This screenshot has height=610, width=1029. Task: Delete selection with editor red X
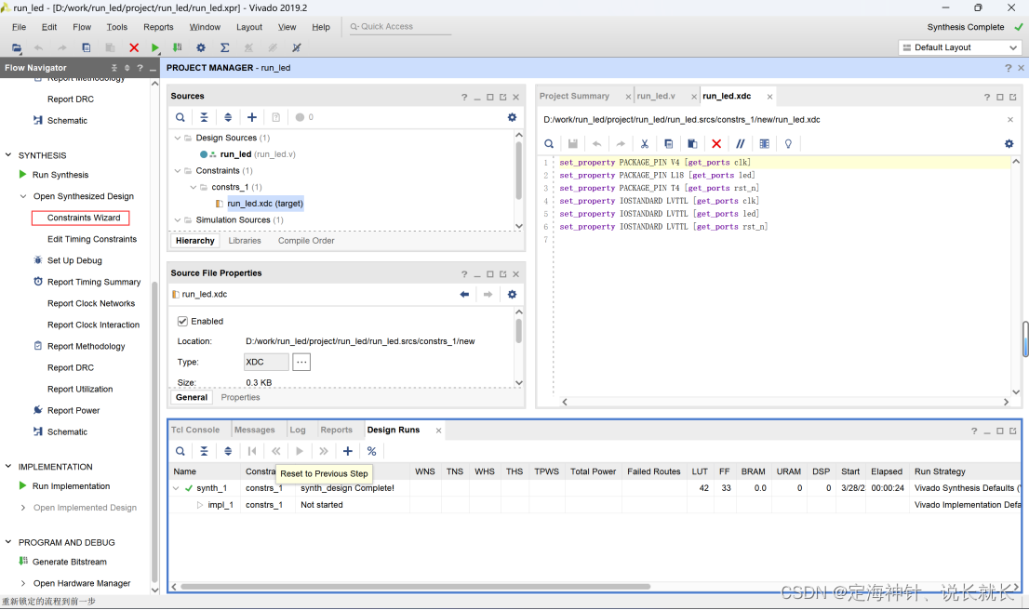click(x=716, y=143)
